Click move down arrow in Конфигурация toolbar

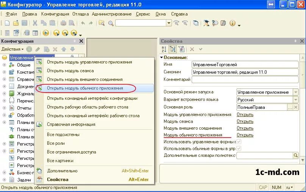(x=72, y=49)
